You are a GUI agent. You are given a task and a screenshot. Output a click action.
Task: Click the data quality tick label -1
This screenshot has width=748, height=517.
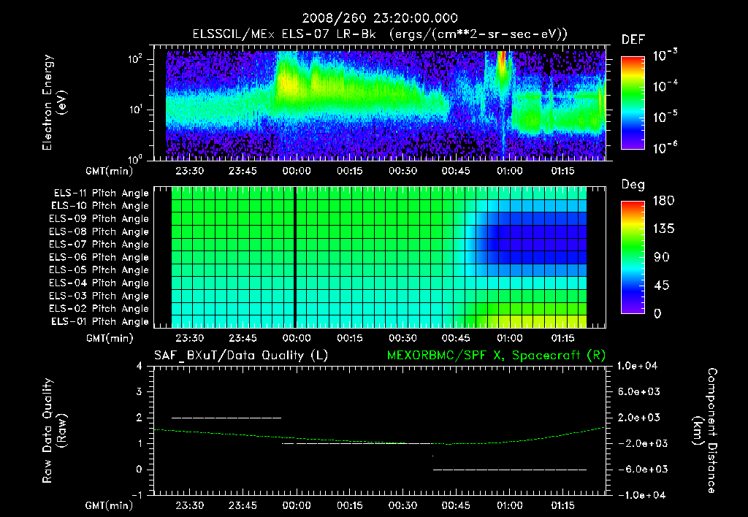pyautogui.click(x=137, y=495)
